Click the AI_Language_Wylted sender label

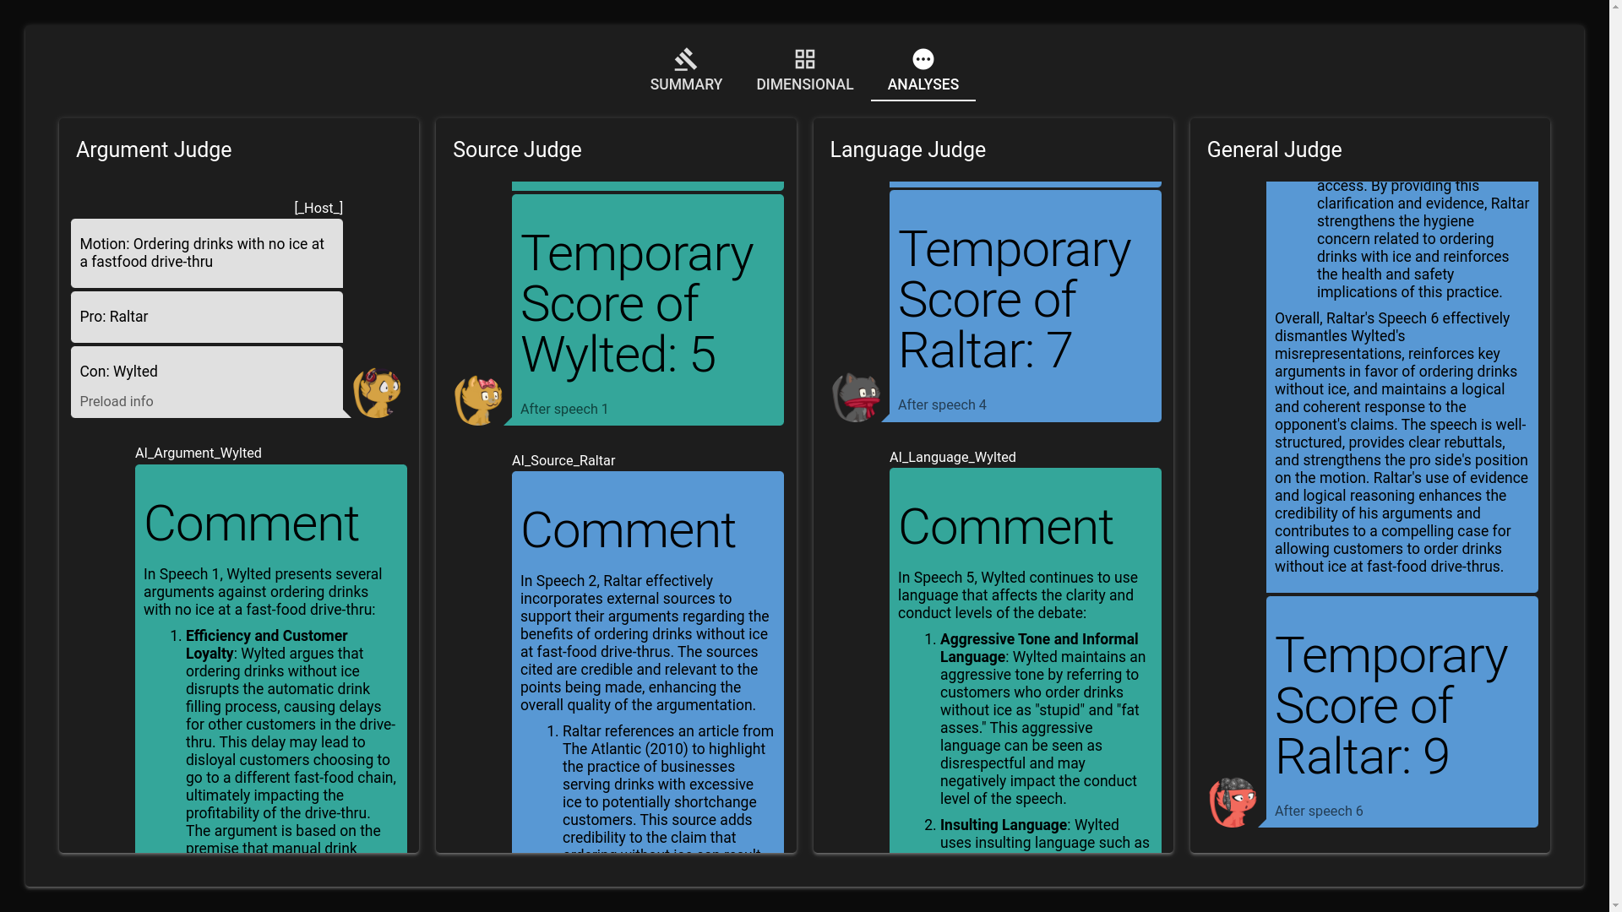pos(952,458)
